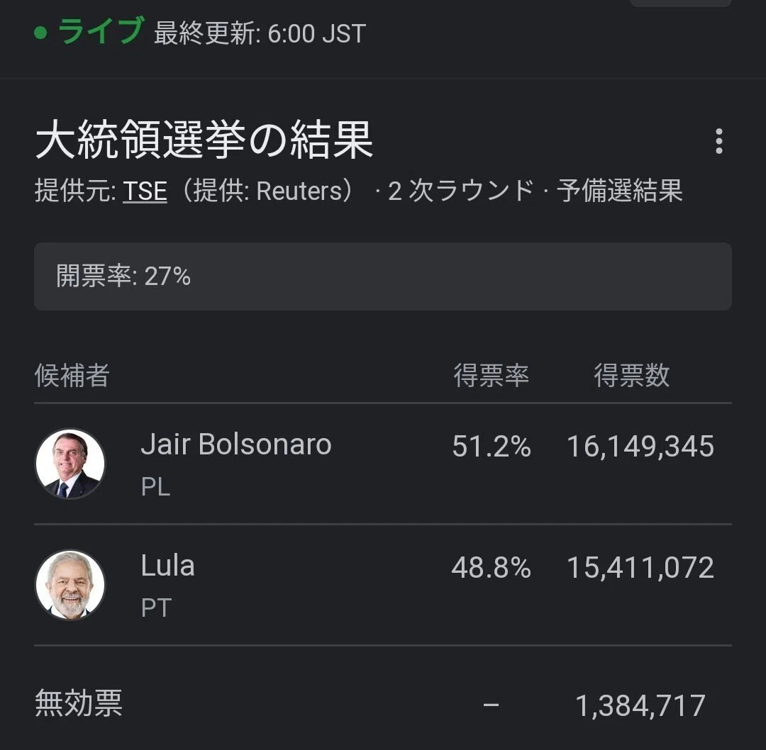This screenshot has height=750, width=766.
Task: Select the 得票率 column header
Action: tap(491, 376)
